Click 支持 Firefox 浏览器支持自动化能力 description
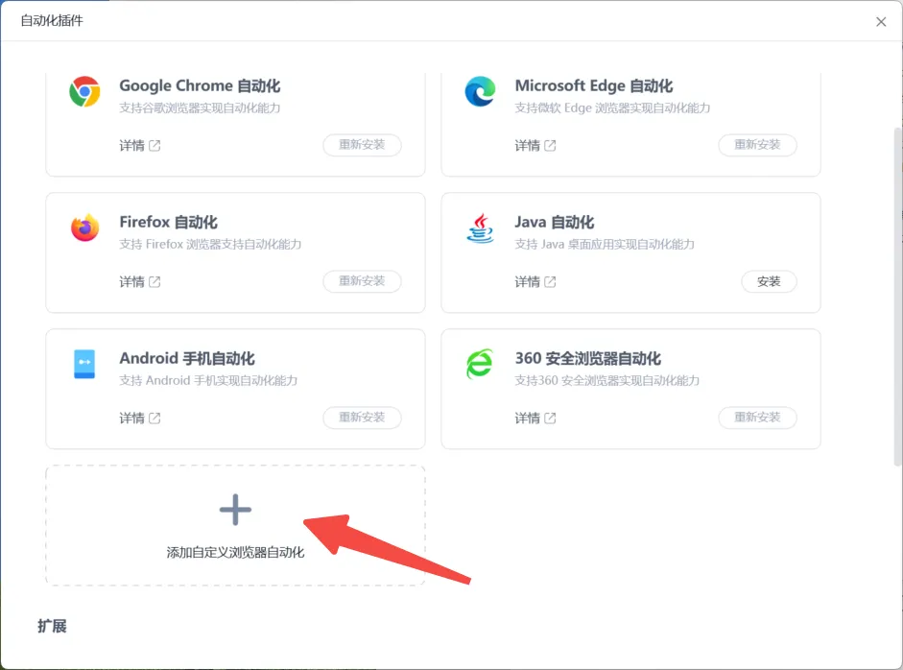Viewport: 903px width, 670px height. (210, 244)
